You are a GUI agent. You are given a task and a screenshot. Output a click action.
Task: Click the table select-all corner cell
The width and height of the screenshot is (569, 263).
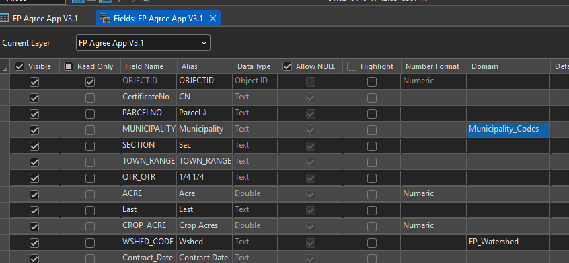point(5,66)
